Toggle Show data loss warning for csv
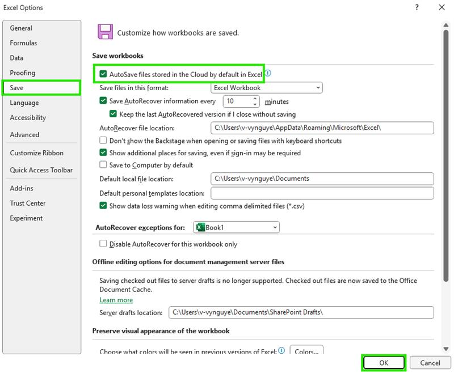The width and height of the screenshot is (454, 373). pyautogui.click(x=103, y=206)
